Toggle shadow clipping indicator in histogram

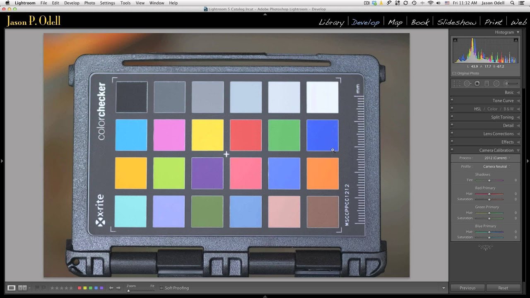point(455,40)
